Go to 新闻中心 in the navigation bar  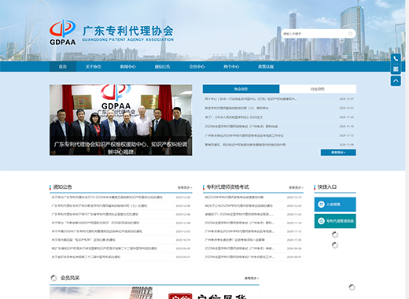coord(128,67)
